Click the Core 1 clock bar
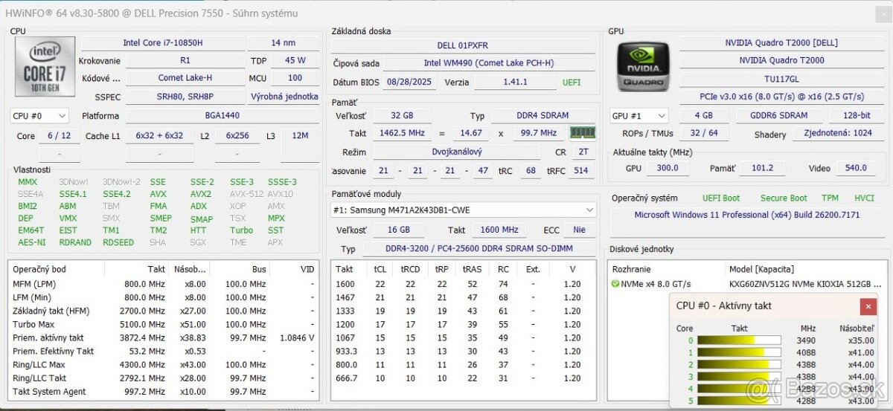The image size is (893, 411). (739, 353)
